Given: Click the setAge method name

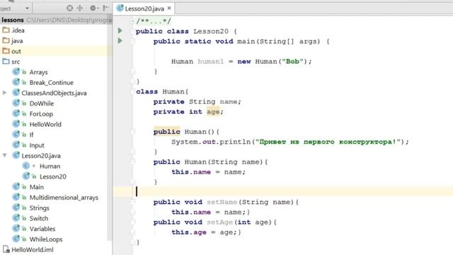Looking at the screenshot, I should click(x=219, y=222).
